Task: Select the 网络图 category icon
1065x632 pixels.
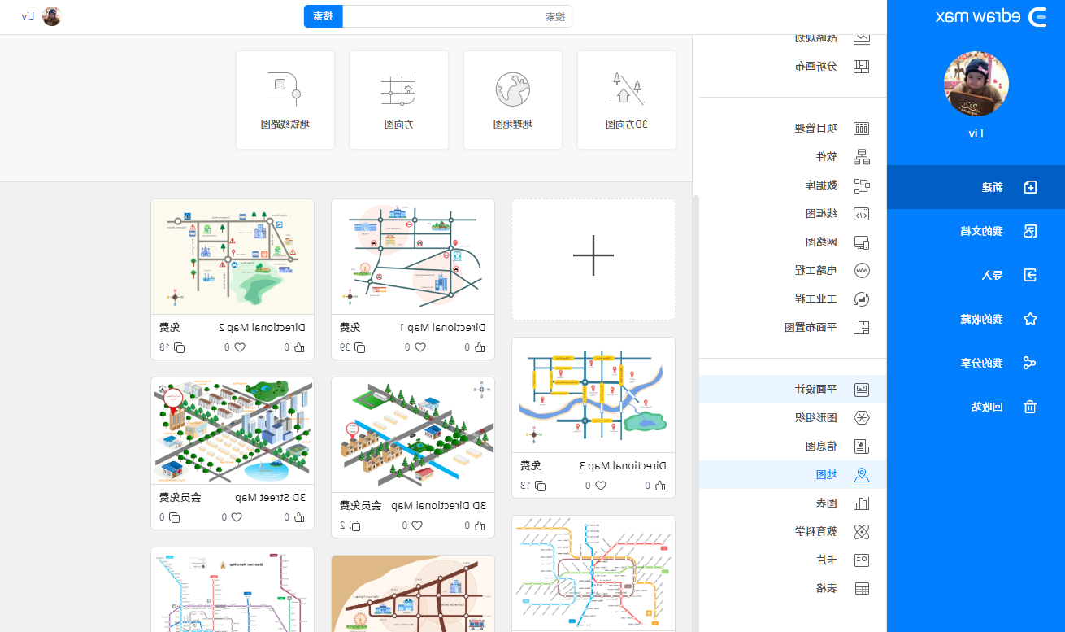Action: point(862,242)
